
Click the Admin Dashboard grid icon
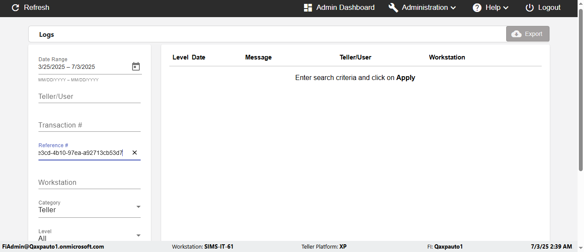pos(308,8)
